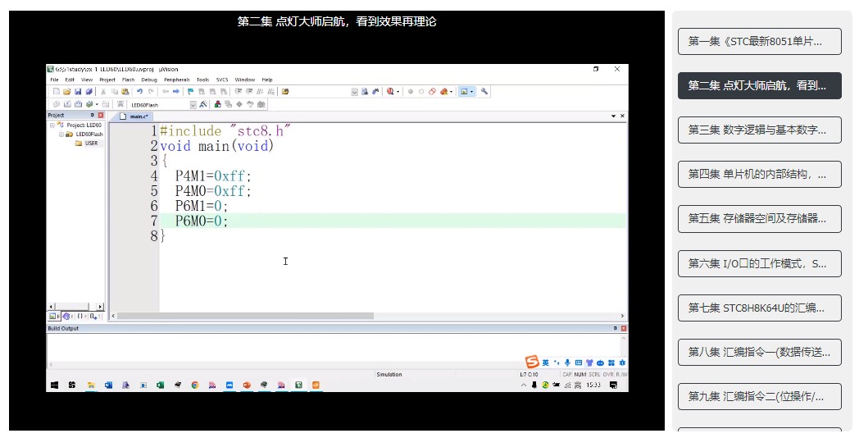Image resolution: width=859 pixels, height=447 pixels.
Task: Open the ninth episode on assembly instructions two
Action: (759, 396)
